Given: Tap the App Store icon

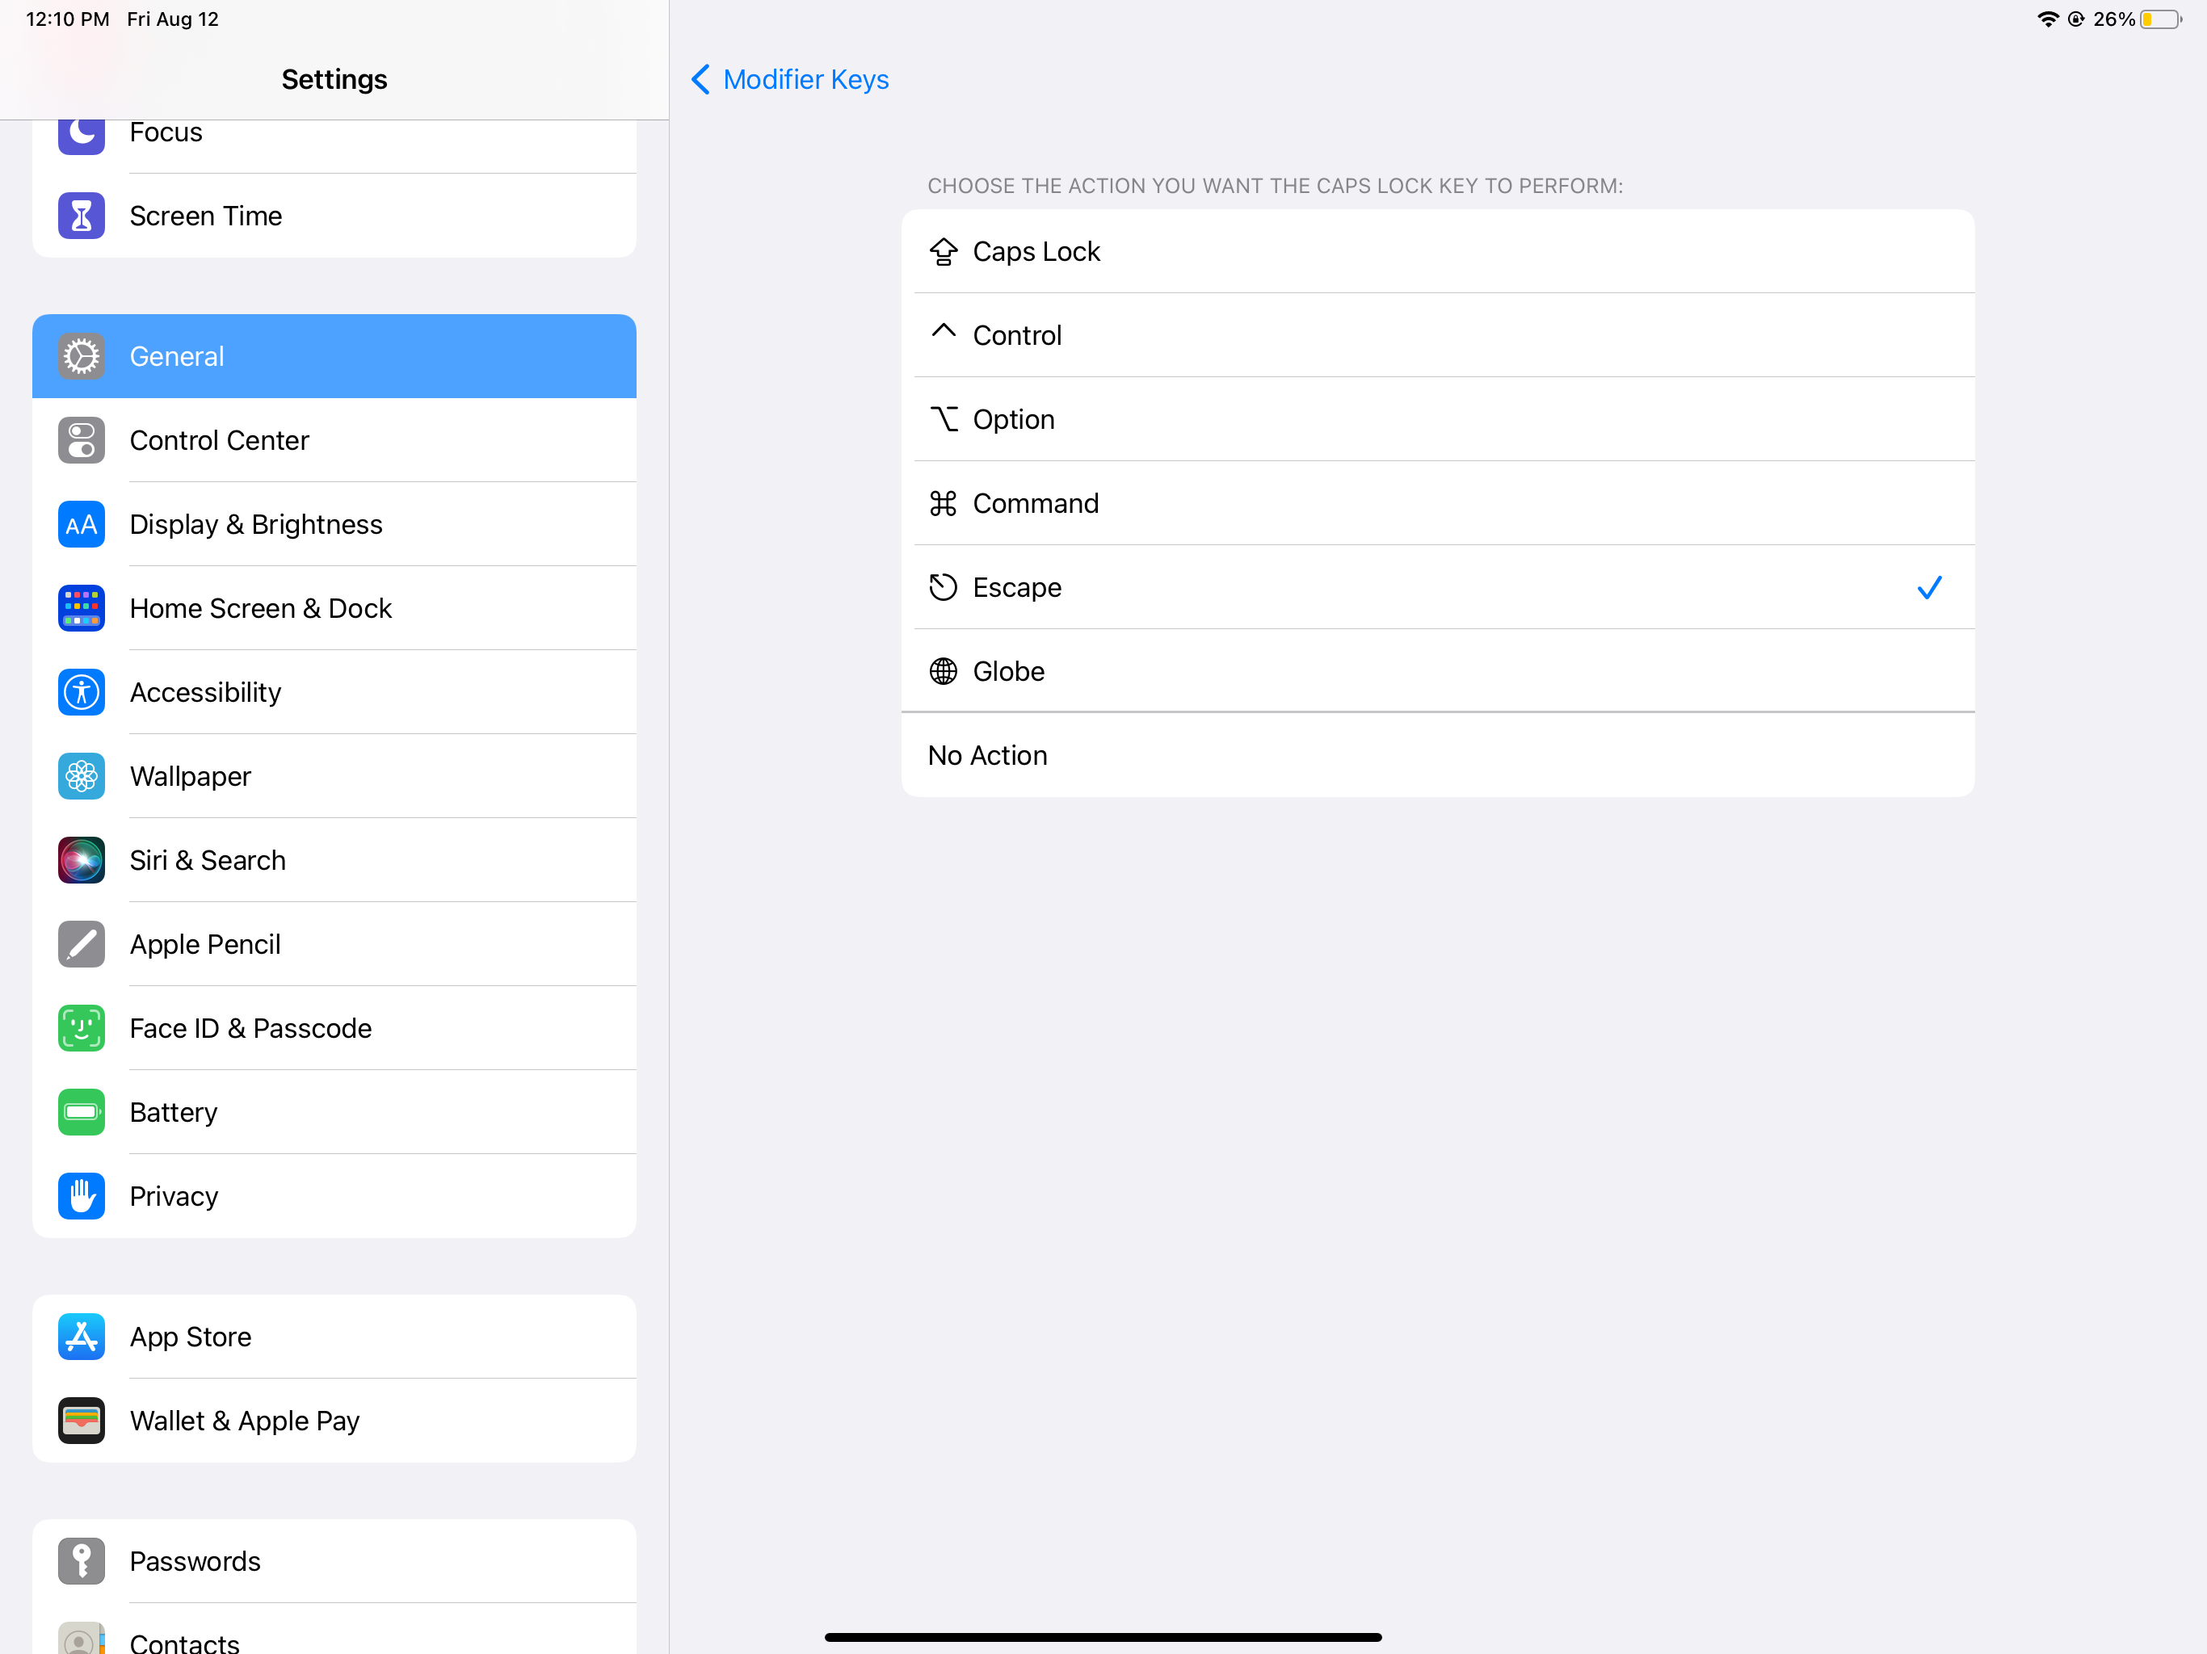Looking at the screenshot, I should click(81, 1336).
